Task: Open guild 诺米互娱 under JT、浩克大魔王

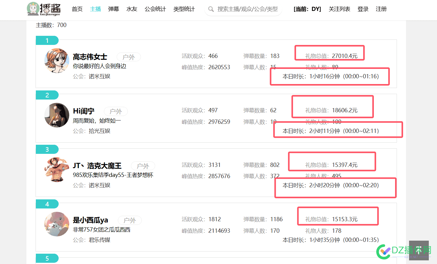Action: click(100, 185)
